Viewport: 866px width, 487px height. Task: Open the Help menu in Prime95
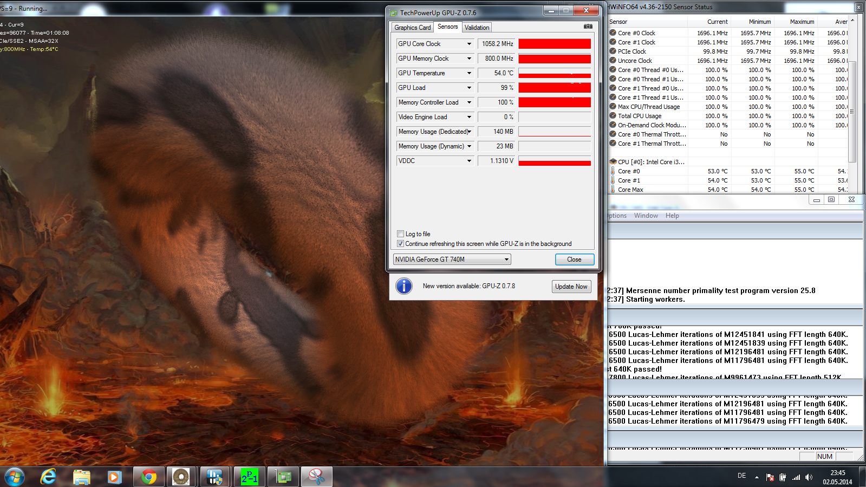(x=672, y=216)
